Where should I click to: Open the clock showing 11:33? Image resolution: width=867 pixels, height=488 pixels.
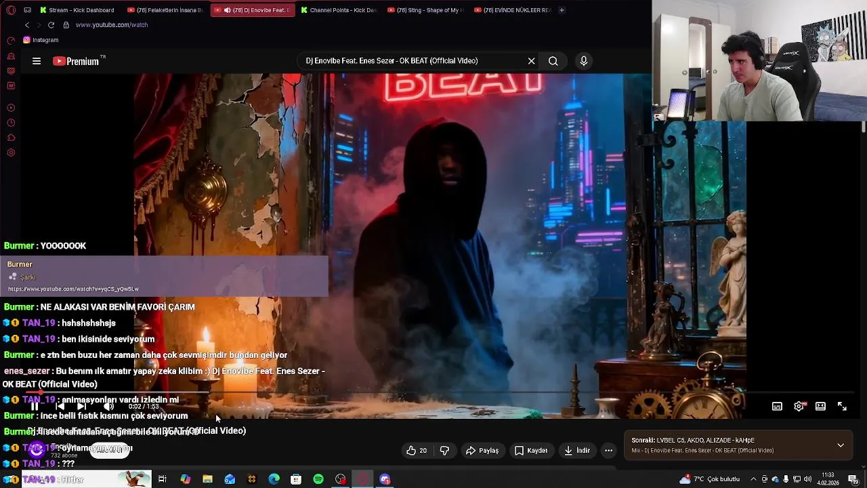click(828, 479)
